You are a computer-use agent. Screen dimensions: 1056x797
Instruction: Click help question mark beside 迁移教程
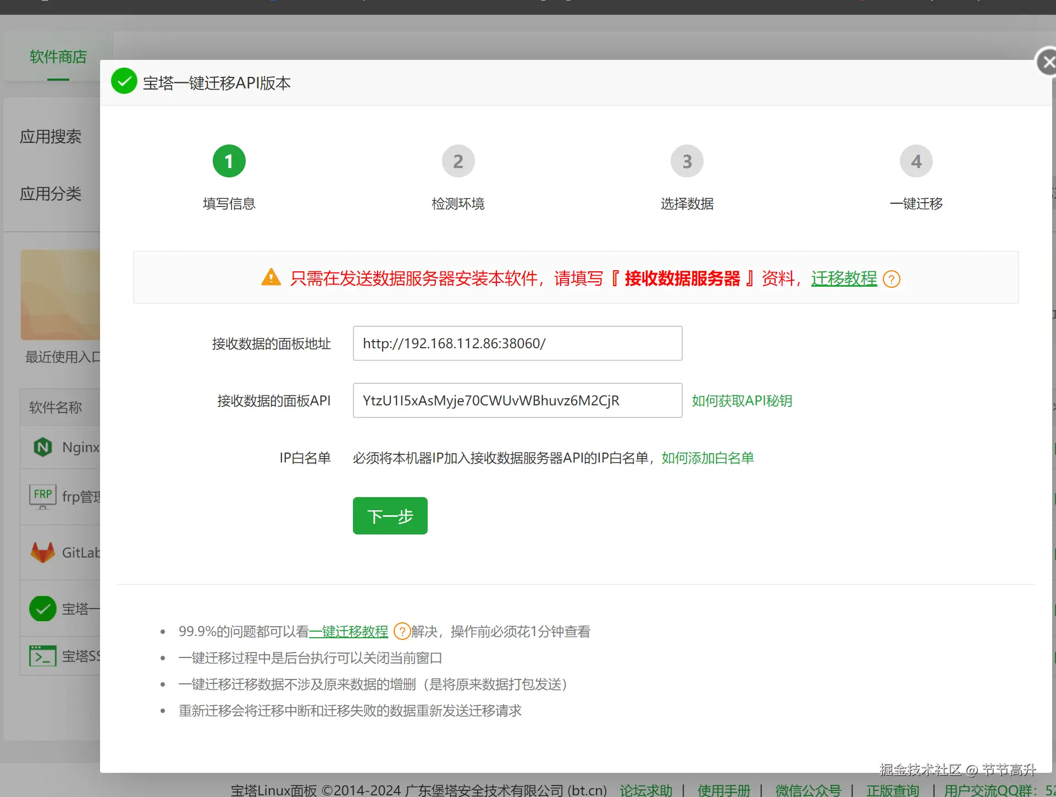click(x=891, y=279)
